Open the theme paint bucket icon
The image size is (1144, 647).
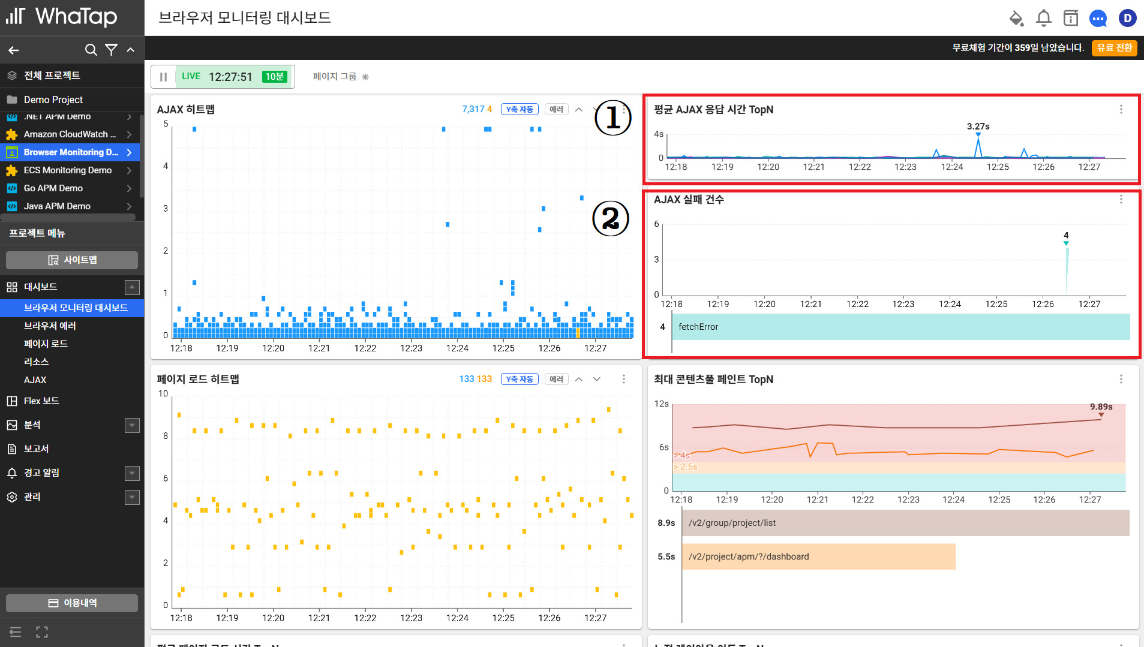tap(1016, 19)
